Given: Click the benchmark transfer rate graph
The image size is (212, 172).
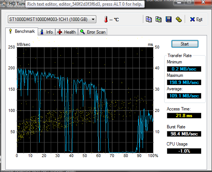Looking at the screenshot, I should 85,100.
